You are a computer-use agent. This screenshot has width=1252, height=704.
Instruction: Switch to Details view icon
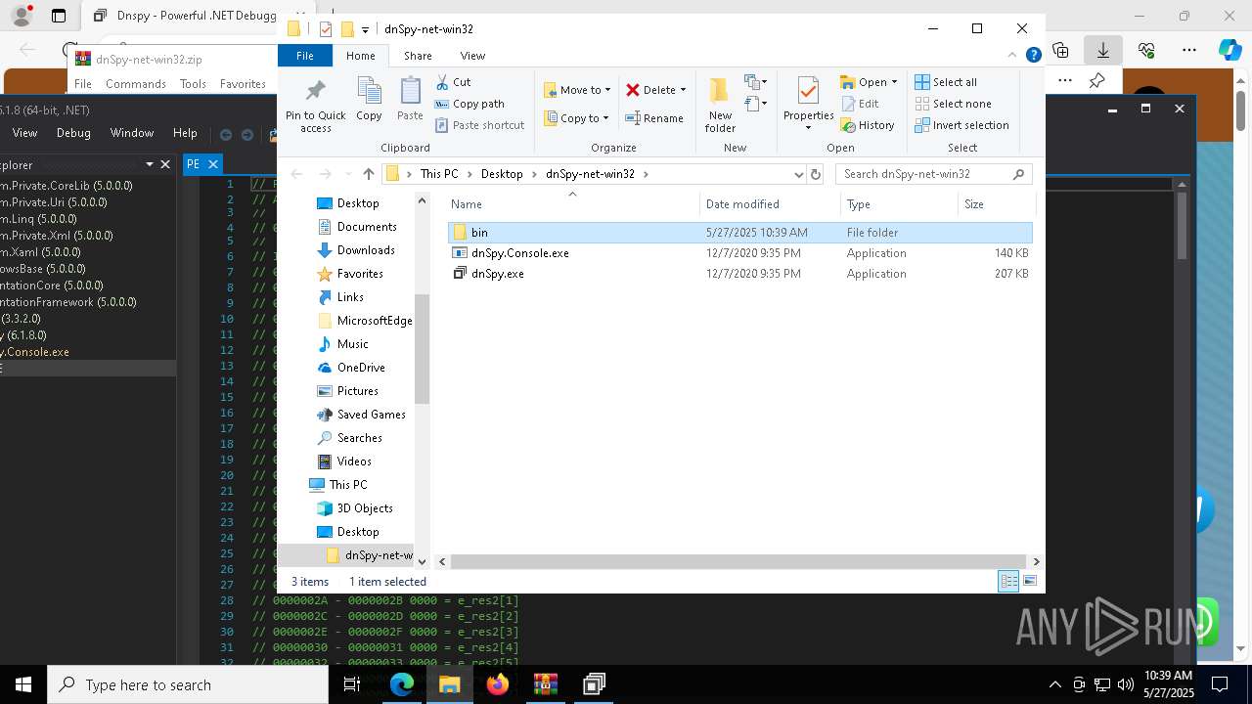coord(1008,582)
